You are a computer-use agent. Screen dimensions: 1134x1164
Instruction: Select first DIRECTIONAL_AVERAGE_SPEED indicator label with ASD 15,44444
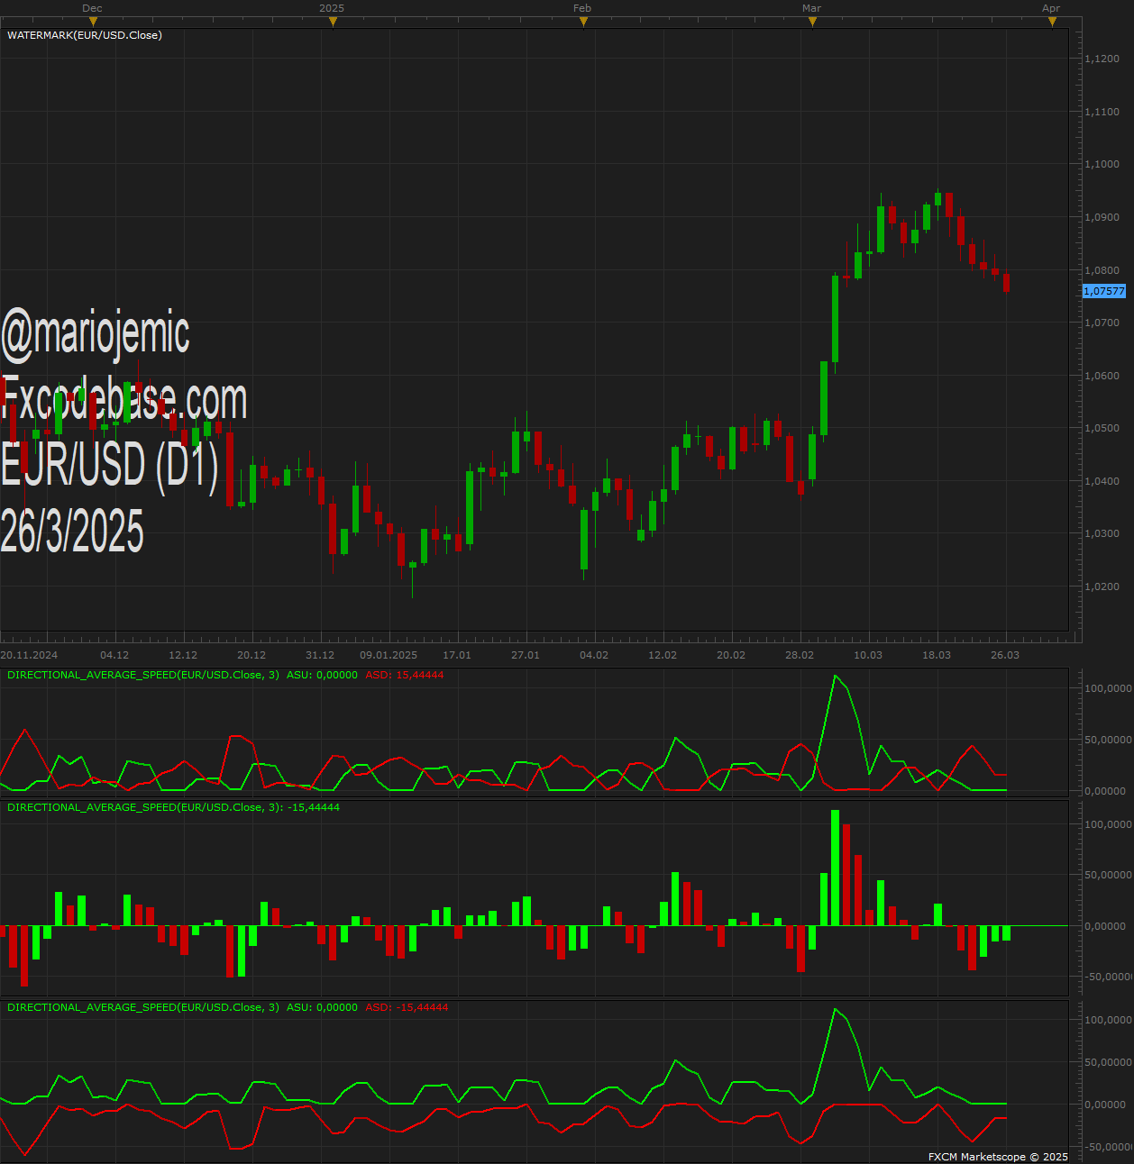[143, 675]
